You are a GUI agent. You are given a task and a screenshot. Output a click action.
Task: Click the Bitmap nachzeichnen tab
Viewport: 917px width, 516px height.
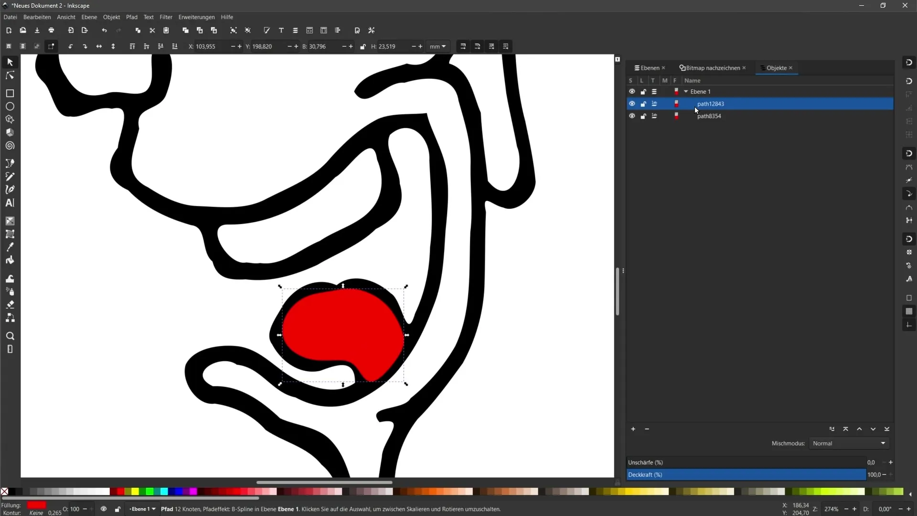coord(710,67)
